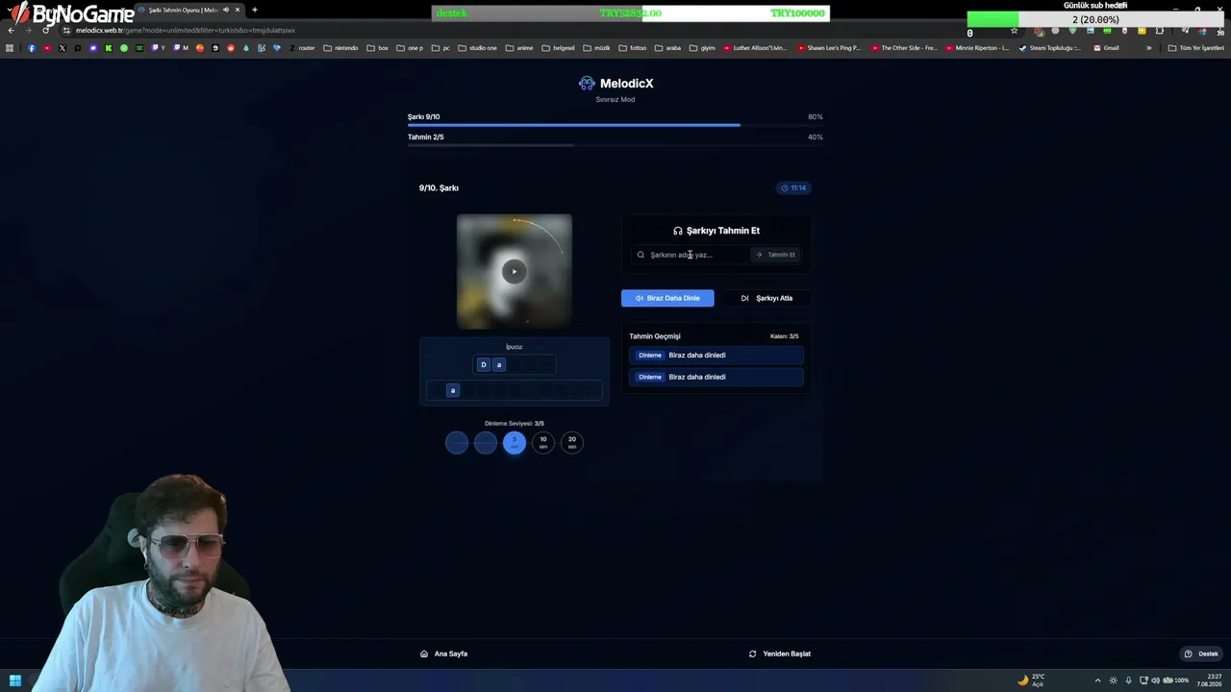Screen dimensions: 1231x692
Task: Select the 10 san listening level
Action: 543,442
